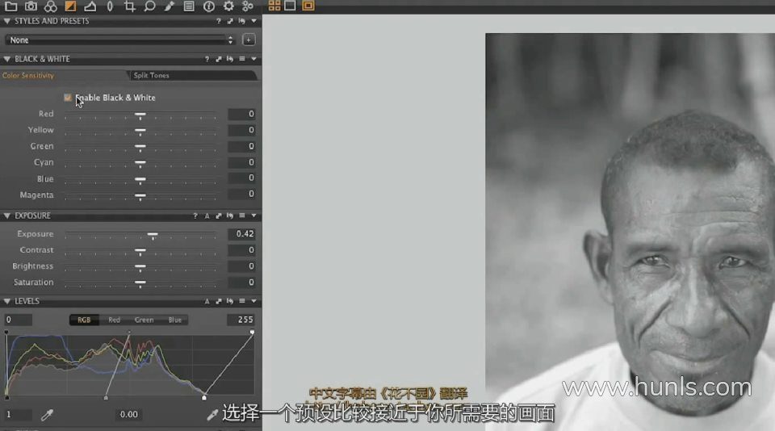Reset the Styles and Presets tool
775x431 pixels.
[241, 21]
